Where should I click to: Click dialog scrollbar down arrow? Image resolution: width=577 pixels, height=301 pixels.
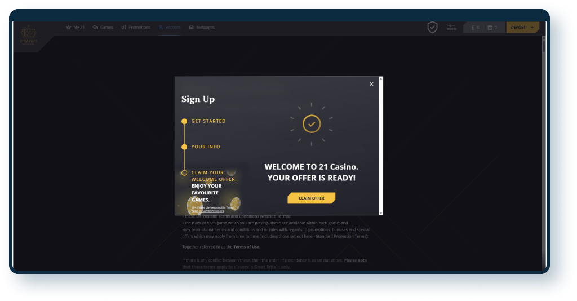[x=381, y=213]
